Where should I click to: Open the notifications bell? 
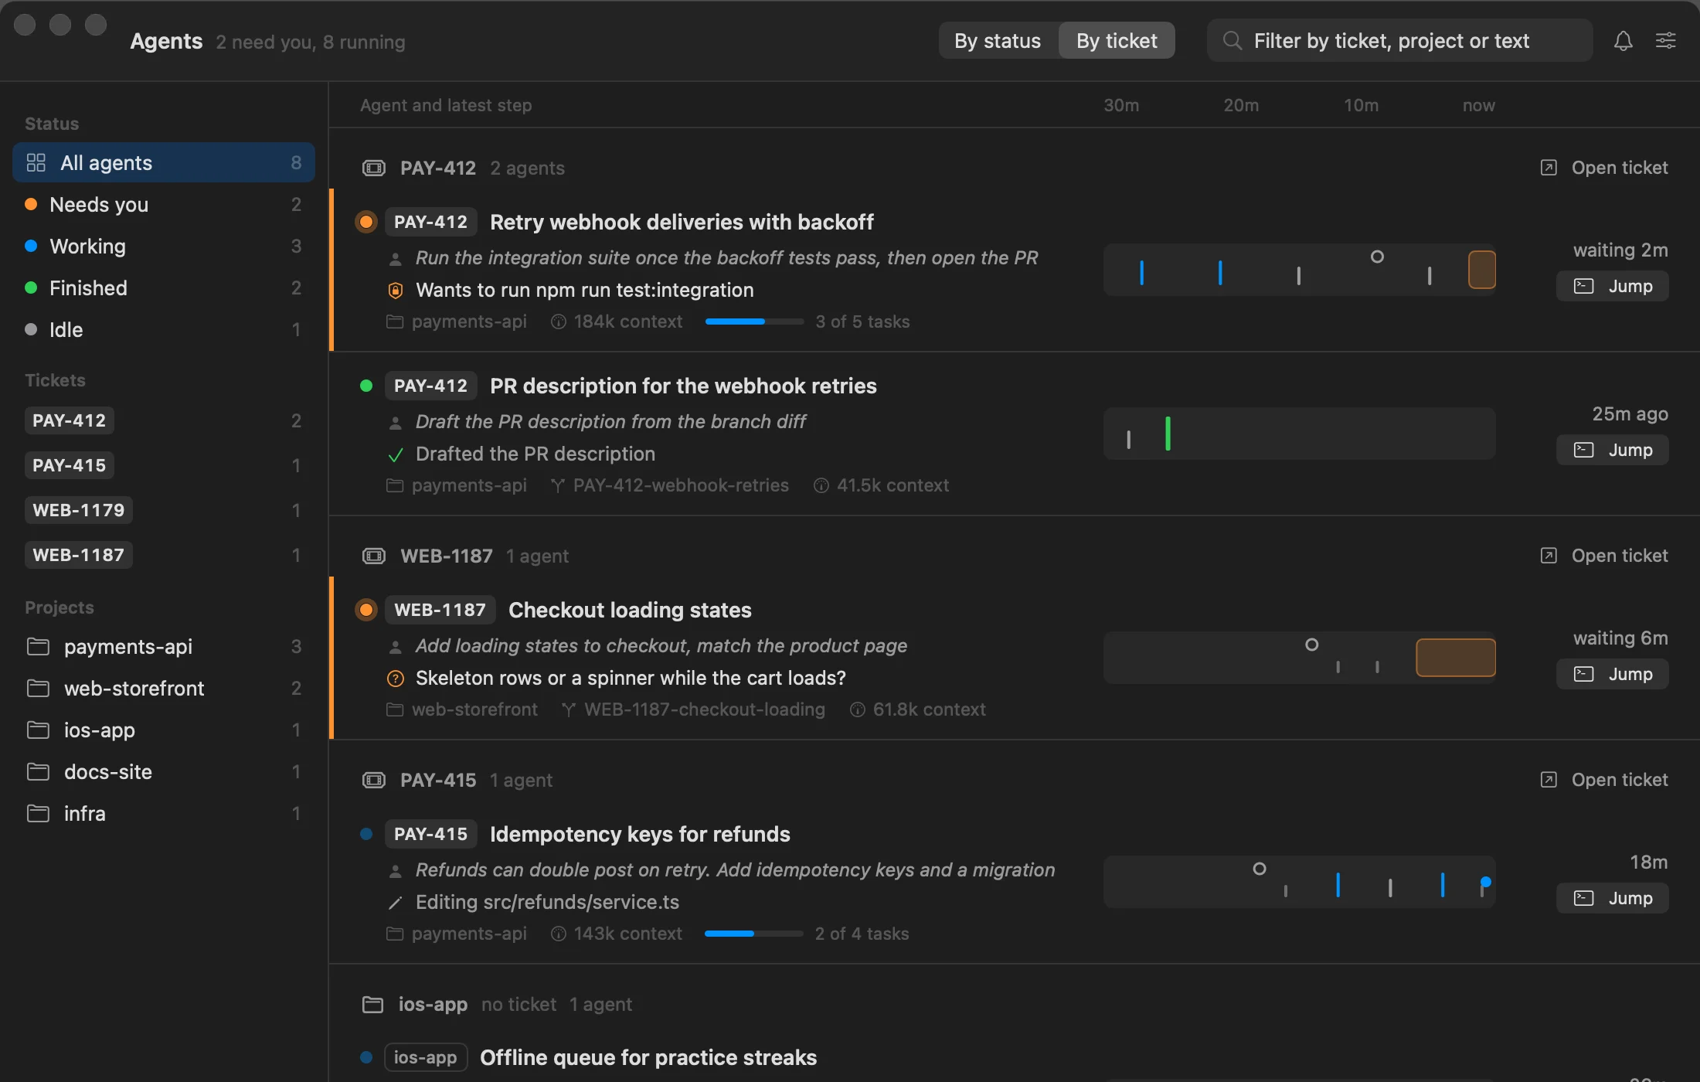coord(1623,41)
